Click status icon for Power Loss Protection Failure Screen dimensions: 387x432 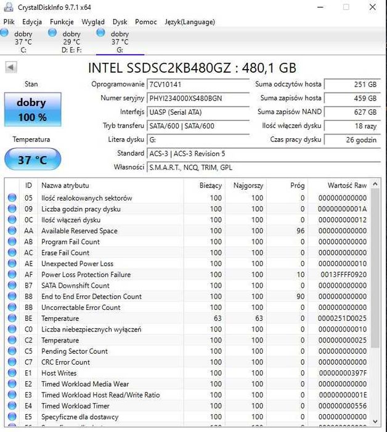pyautogui.click(x=12, y=274)
